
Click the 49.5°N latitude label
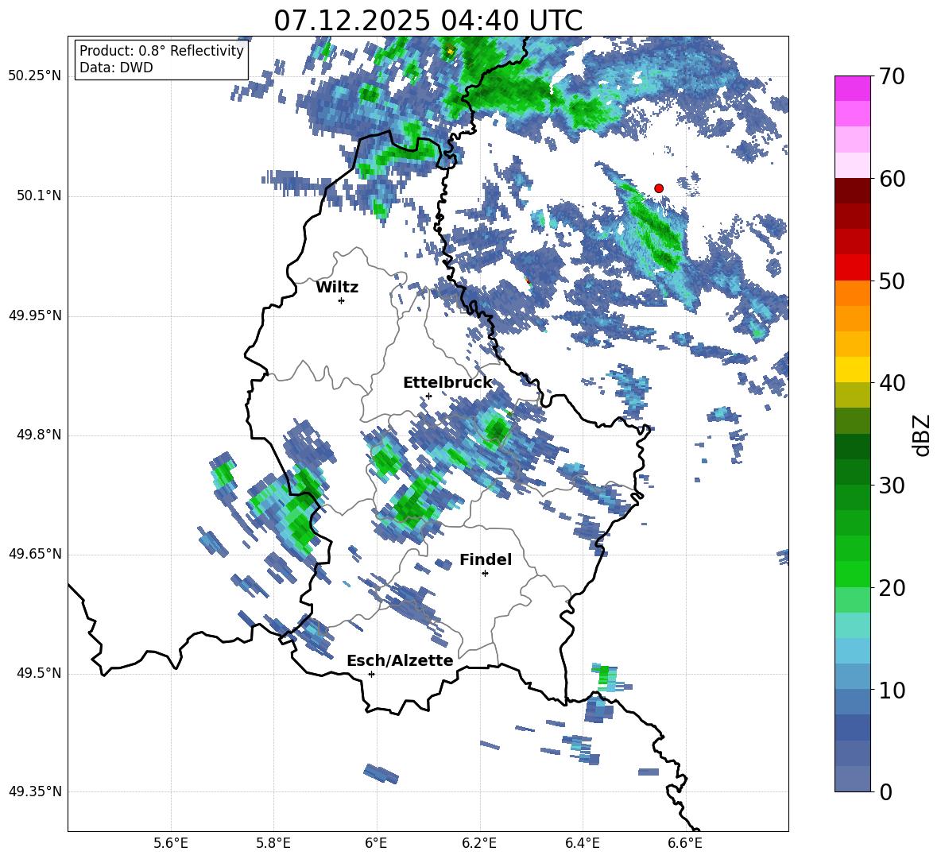click(39, 674)
